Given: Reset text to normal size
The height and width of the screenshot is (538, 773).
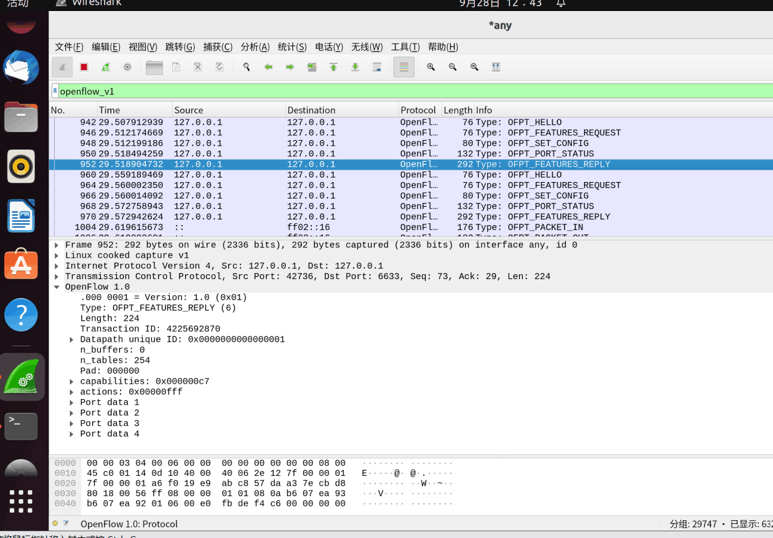Looking at the screenshot, I should [474, 67].
